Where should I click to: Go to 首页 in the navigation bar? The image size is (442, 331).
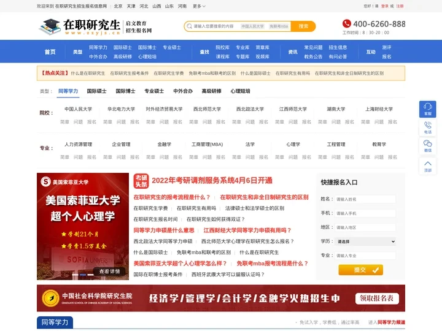50,51
